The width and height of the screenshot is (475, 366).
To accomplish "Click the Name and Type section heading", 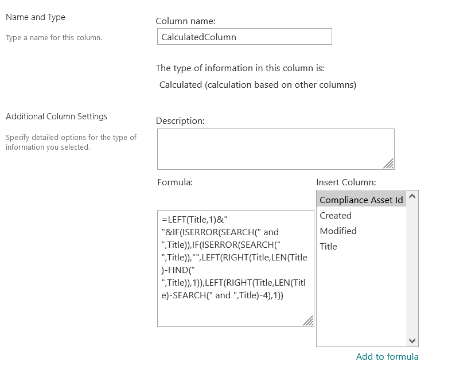I will 36,17.
